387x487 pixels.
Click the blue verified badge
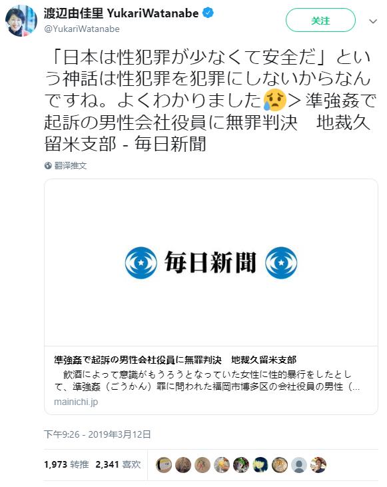tap(208, 13)
